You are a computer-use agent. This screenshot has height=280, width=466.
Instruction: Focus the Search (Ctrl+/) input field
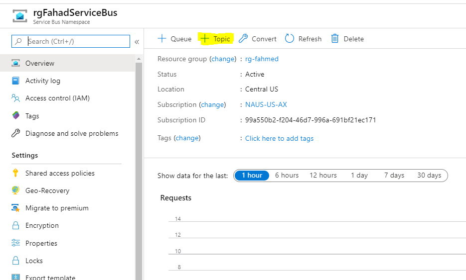[x=71, y=41]
